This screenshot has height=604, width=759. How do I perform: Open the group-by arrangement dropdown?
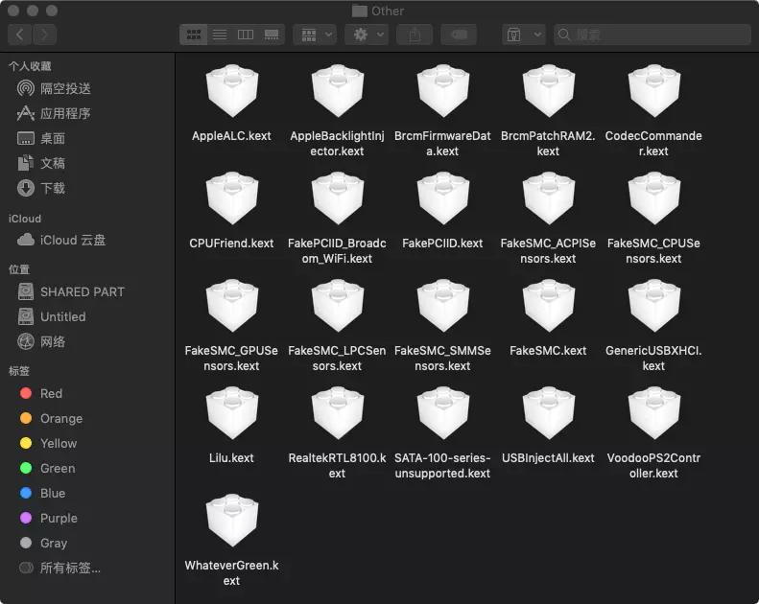pyautogui.click(x=315, y=35)
